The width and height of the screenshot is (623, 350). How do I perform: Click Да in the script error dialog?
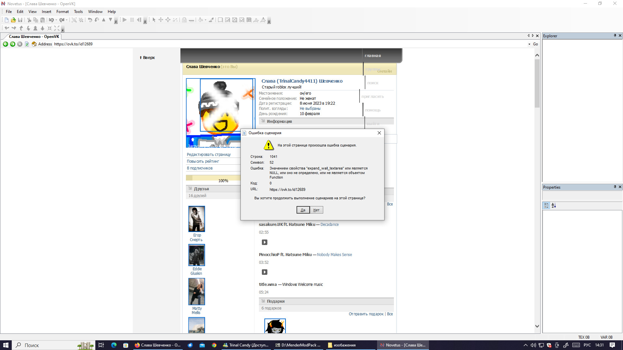pyautogui.click(x=303, y=210)
